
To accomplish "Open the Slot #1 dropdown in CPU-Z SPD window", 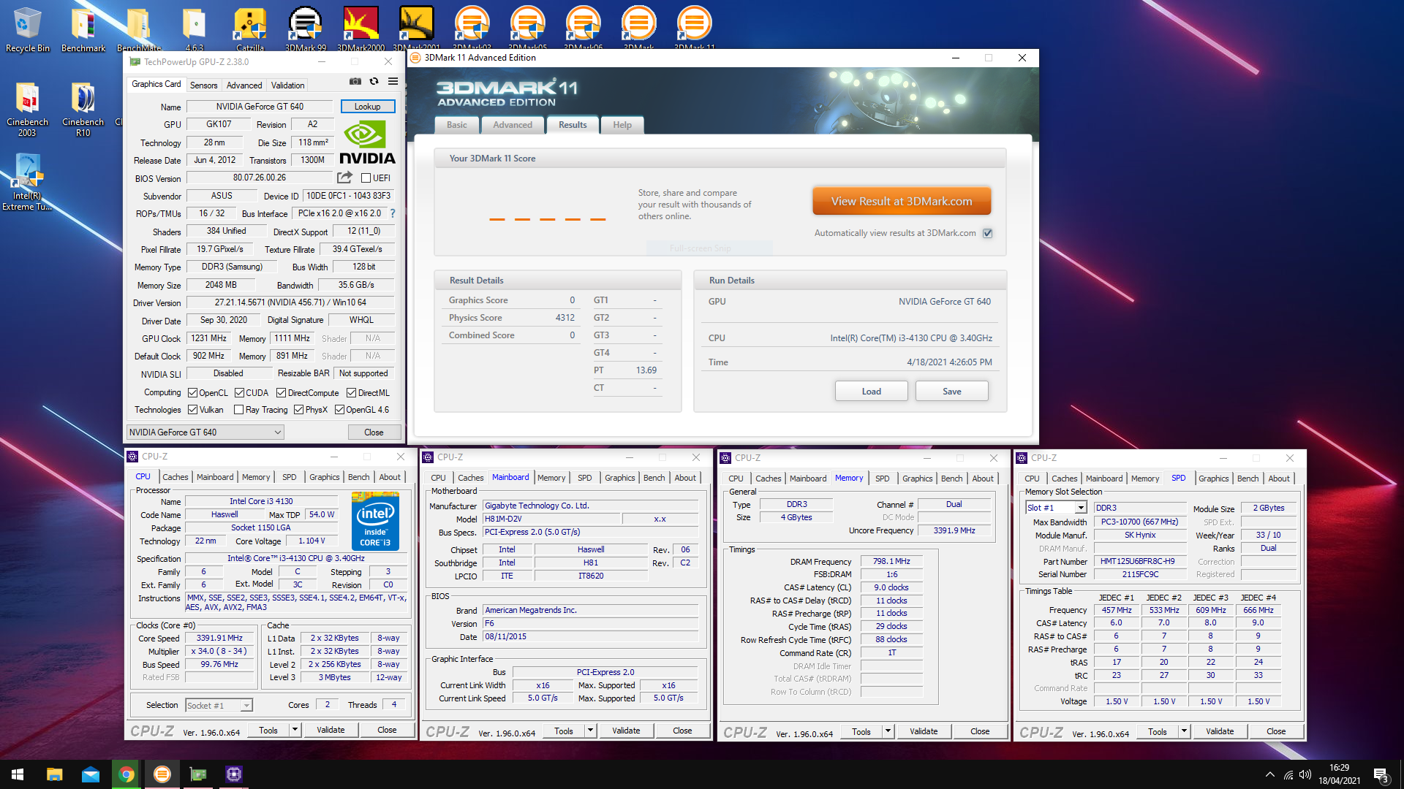I will (x=1056, y=508).
